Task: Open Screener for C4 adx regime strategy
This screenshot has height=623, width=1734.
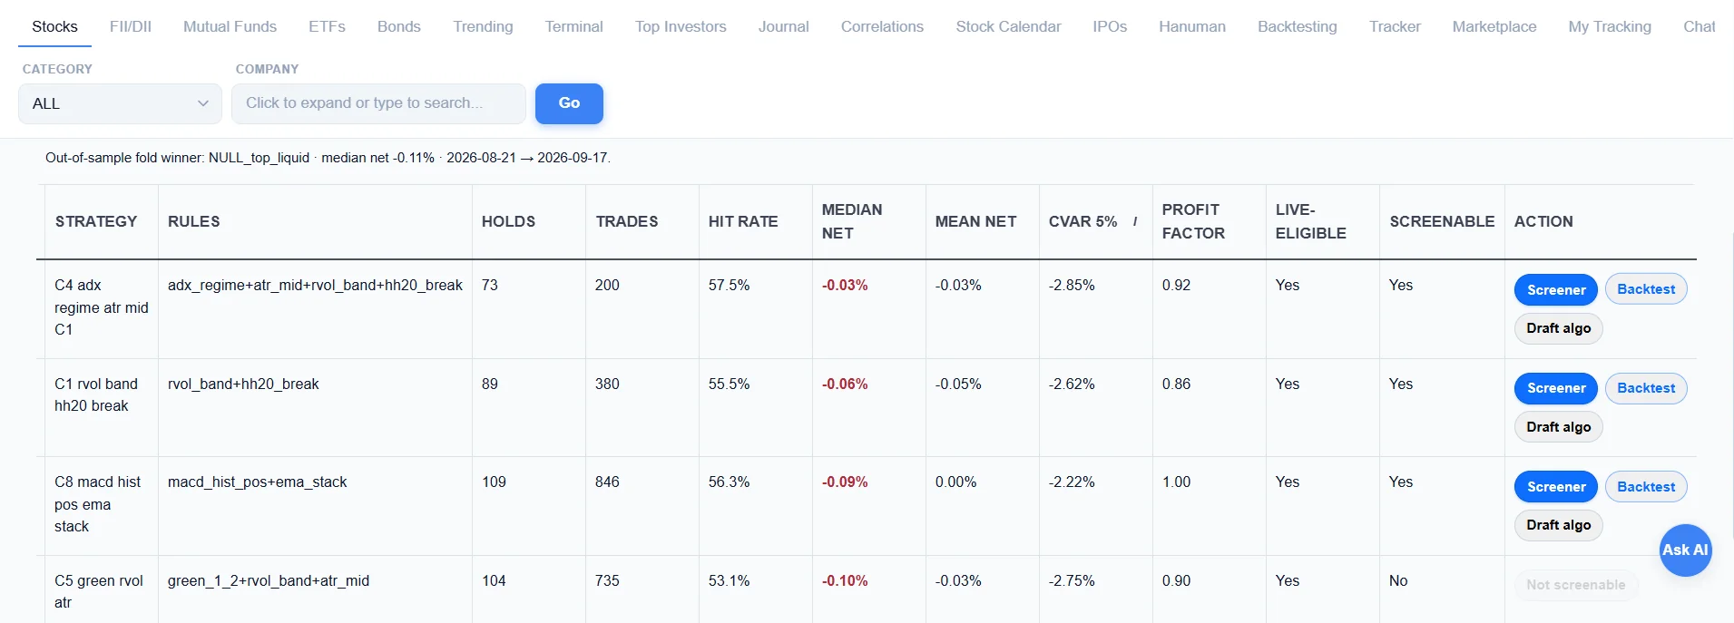Action: [1556, 290]
